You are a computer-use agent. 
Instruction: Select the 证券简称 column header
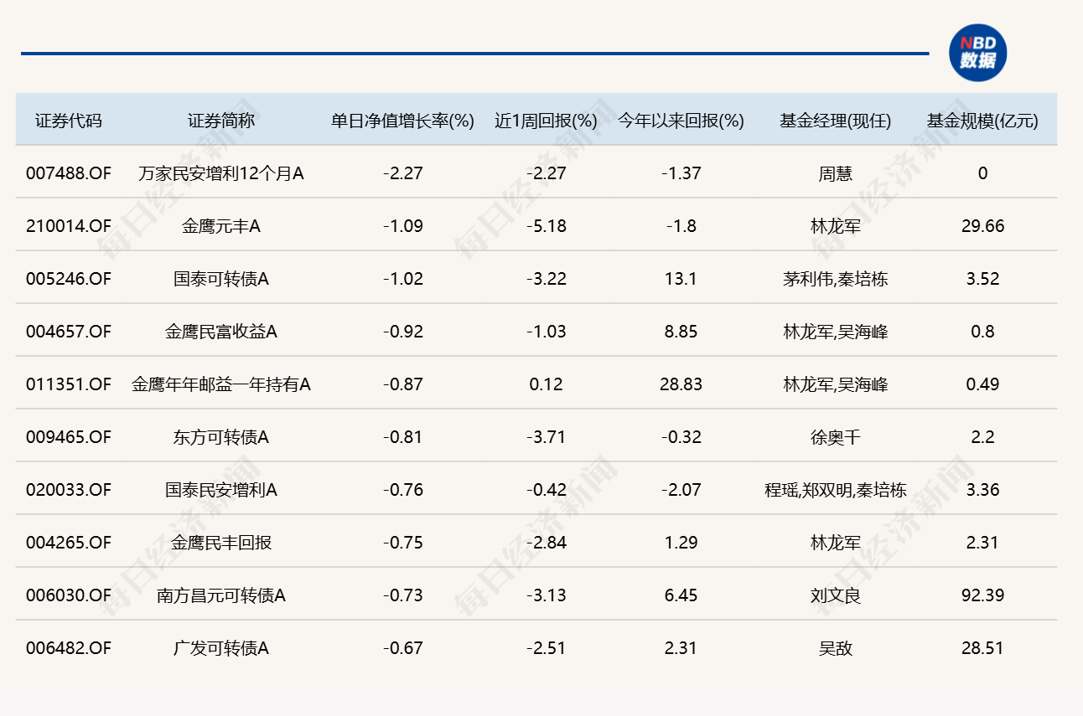pos(221,121)
